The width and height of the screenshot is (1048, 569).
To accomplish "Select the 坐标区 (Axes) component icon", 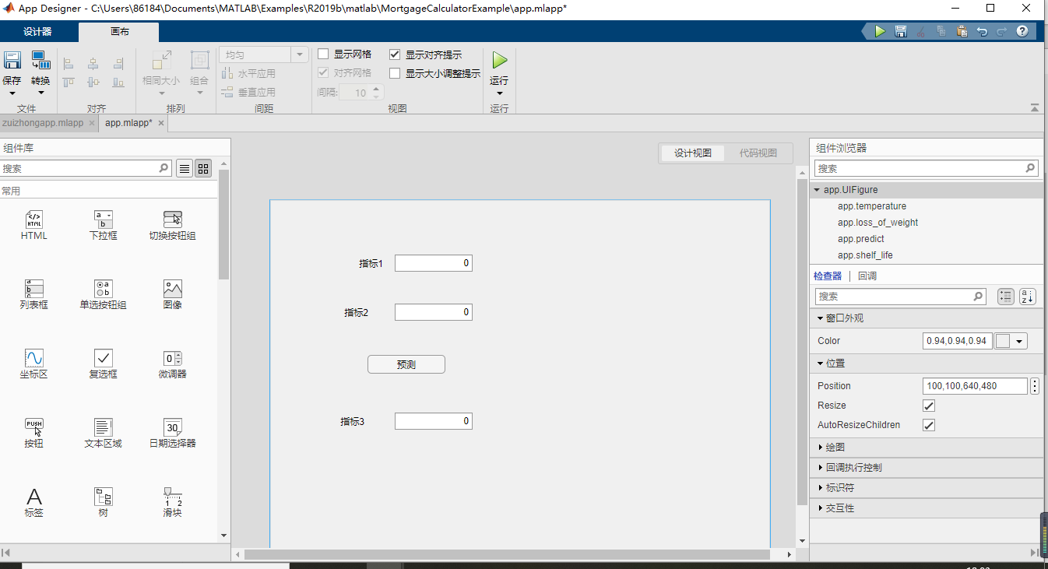I will click(x=33, y=364).
